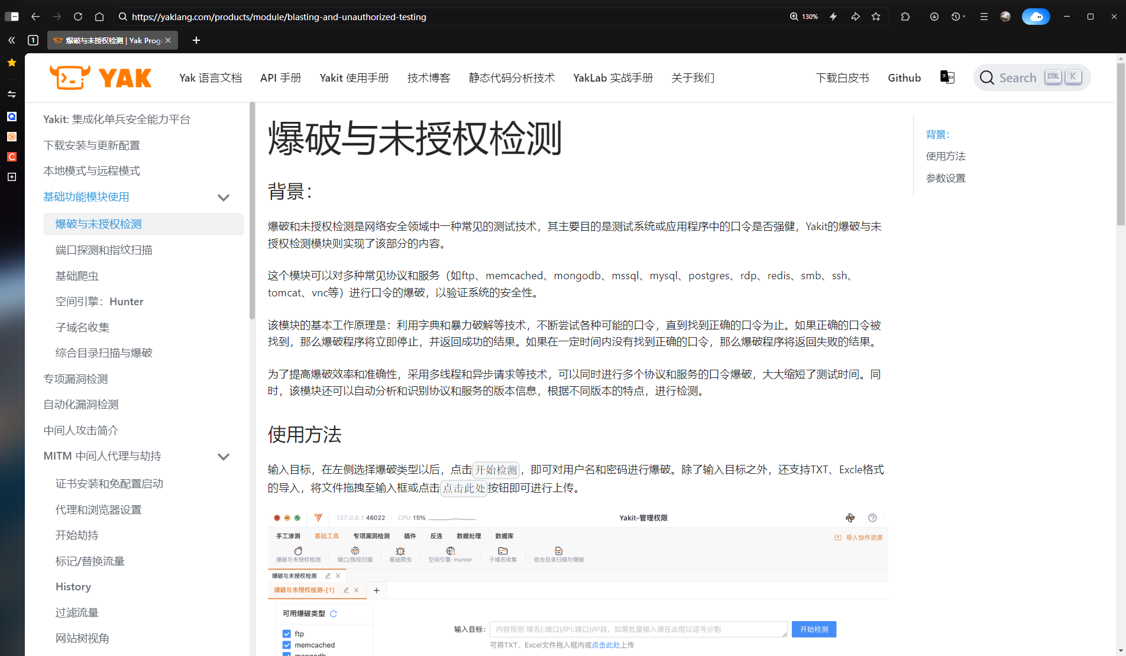The height and width of the screenshot is (656, 1126).
Task: Open 专项漏洞检测 sidebar item
Action: coord(76,379)
